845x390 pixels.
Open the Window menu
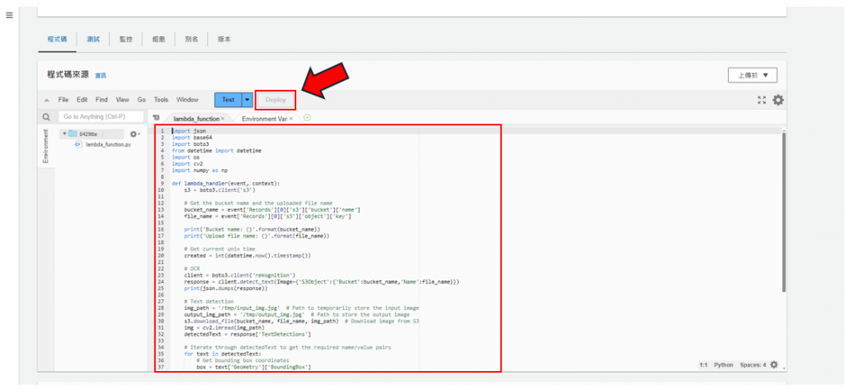(x=187, y=100)
